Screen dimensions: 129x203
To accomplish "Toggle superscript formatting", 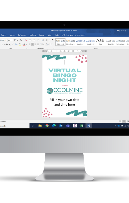I will (12, 44).
